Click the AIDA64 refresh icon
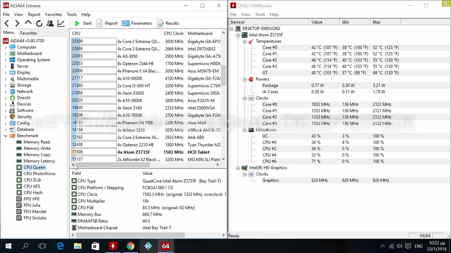 (x=39, y=23)
